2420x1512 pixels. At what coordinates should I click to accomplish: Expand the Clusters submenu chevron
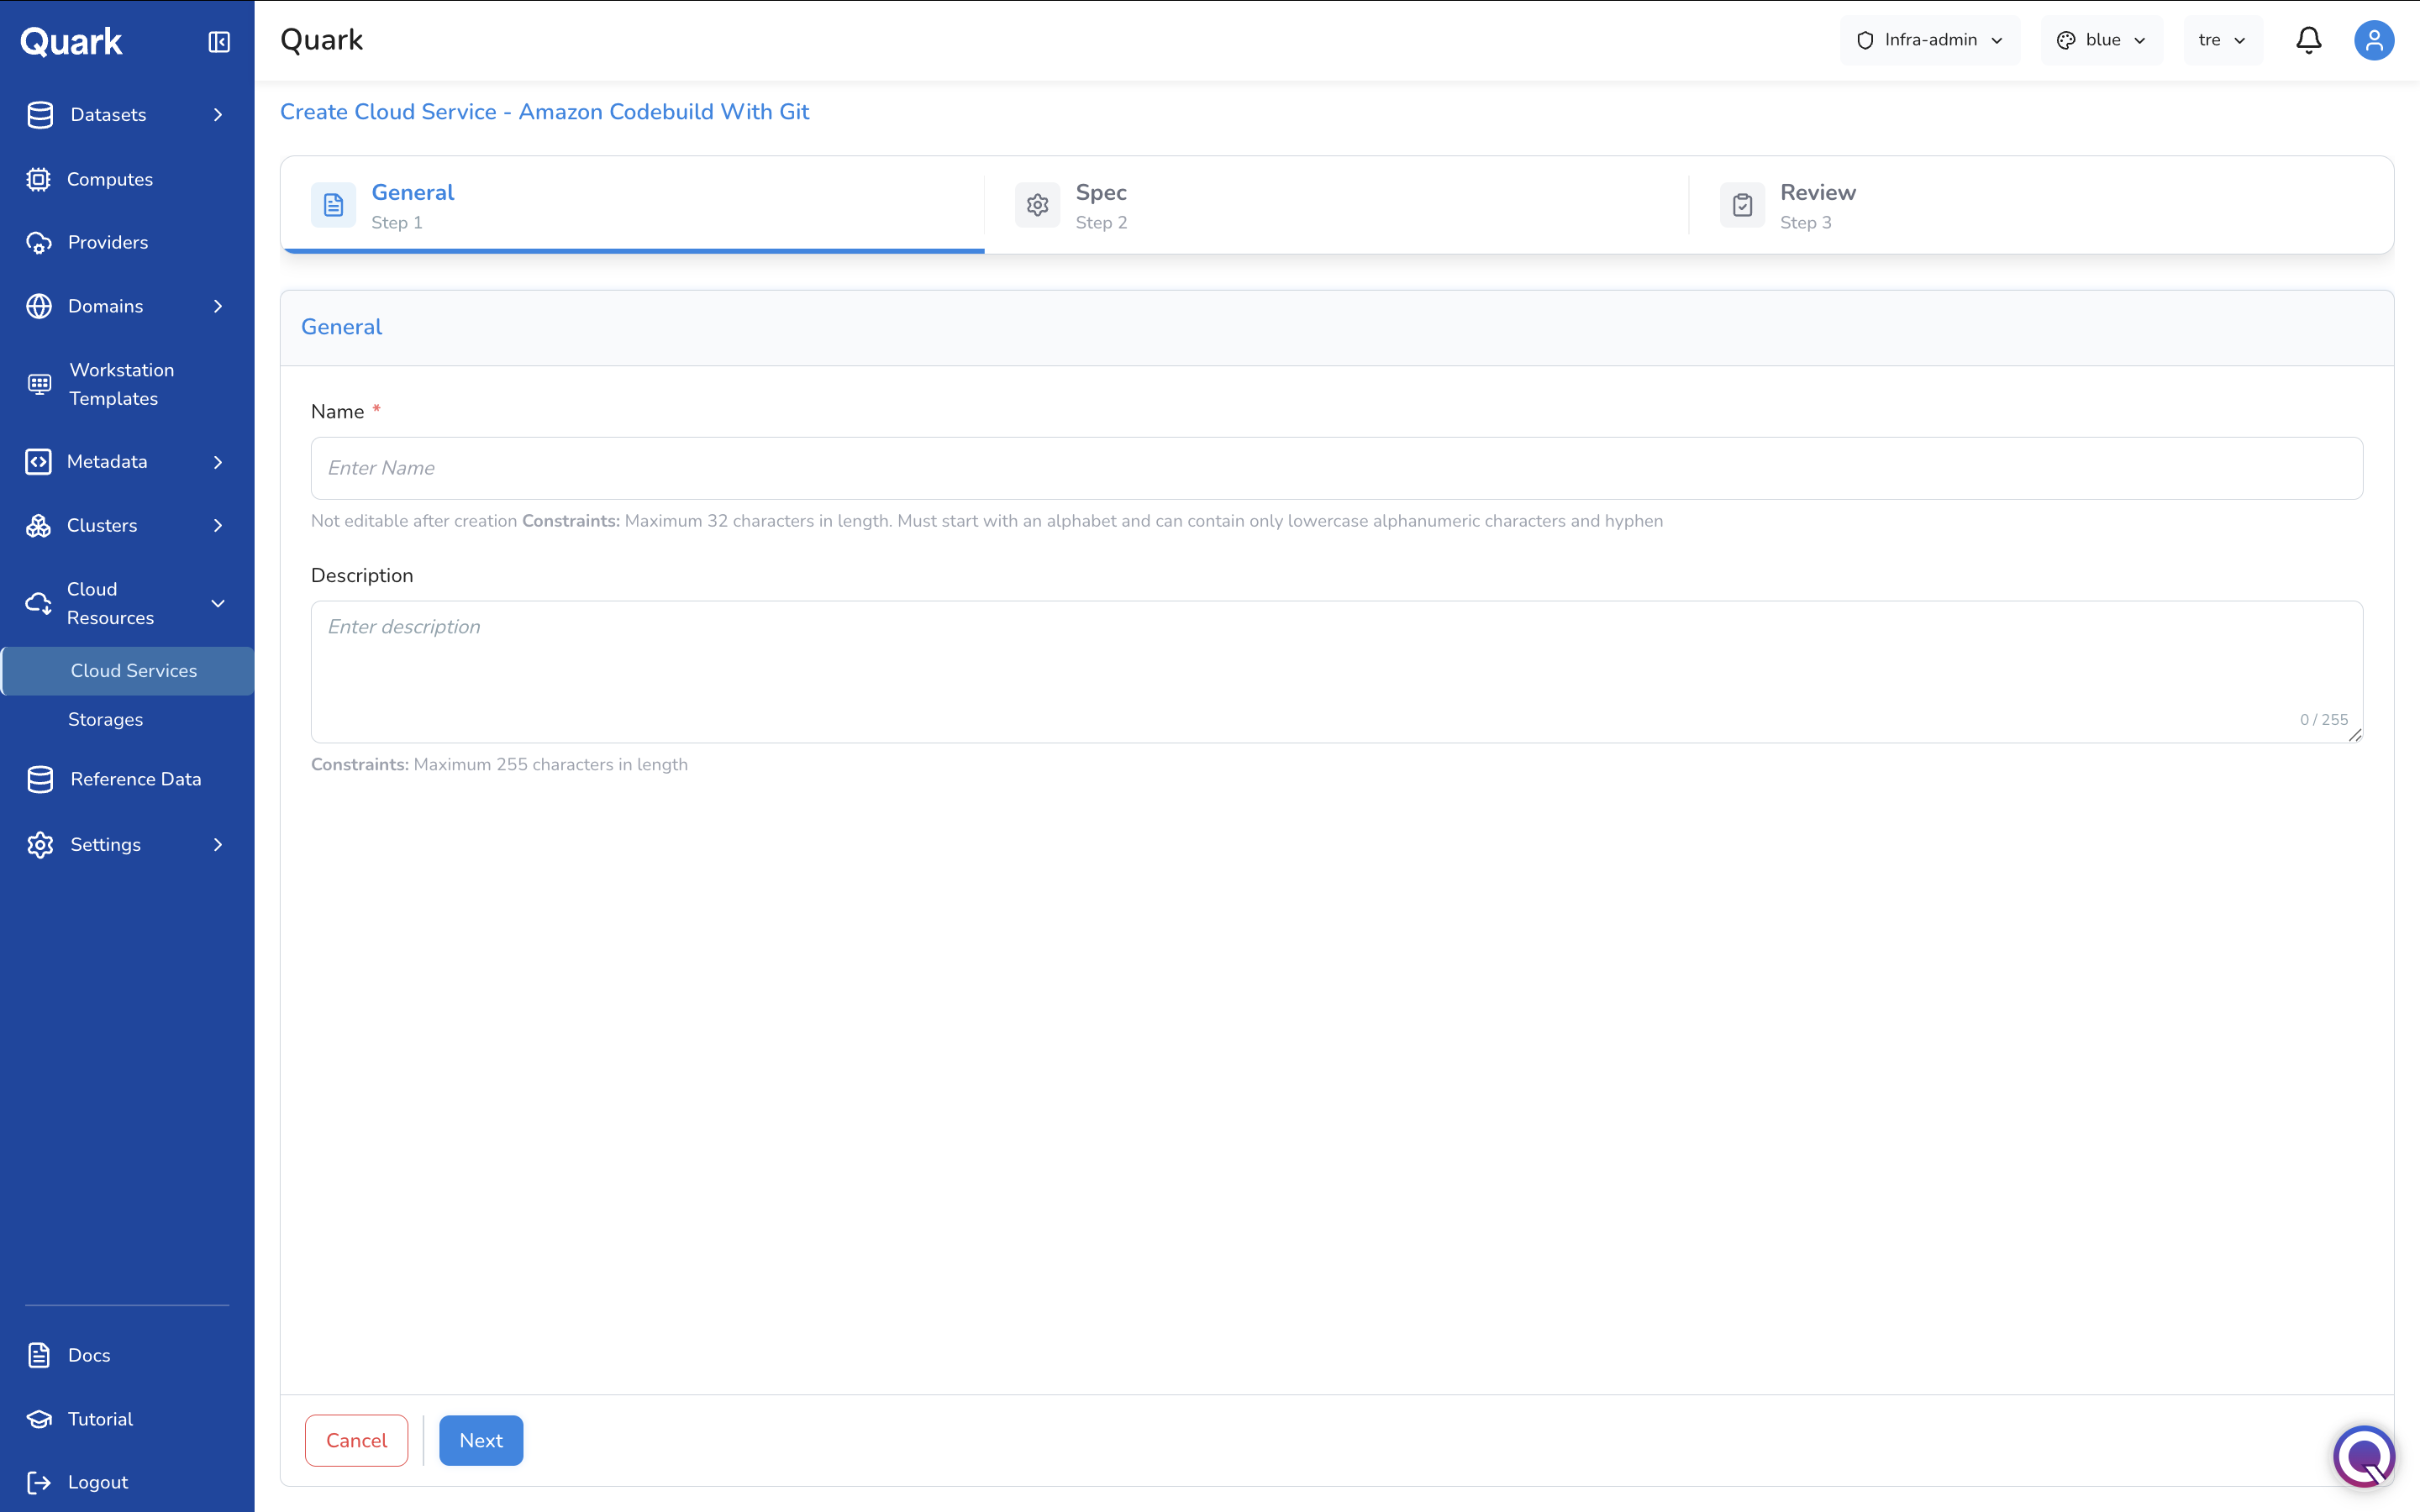[218, 526]
